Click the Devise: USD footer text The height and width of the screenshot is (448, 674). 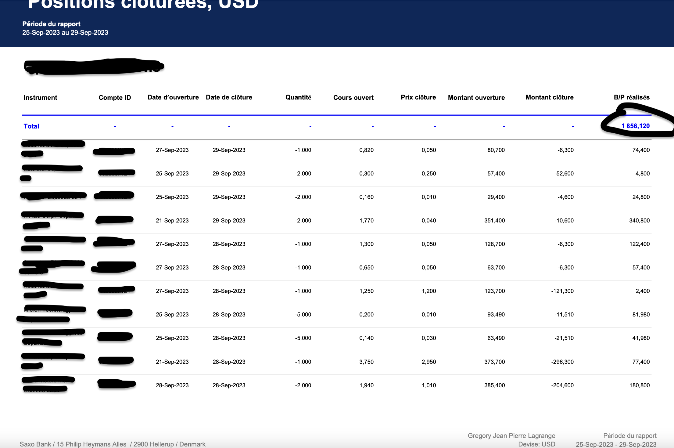pyautogui.click(x=536, y=444)
